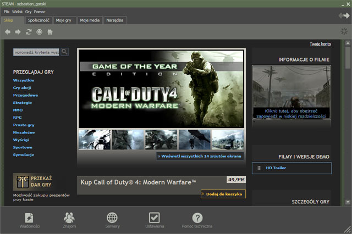Open the third screenshot thumbnail

[x=161, y=140]
